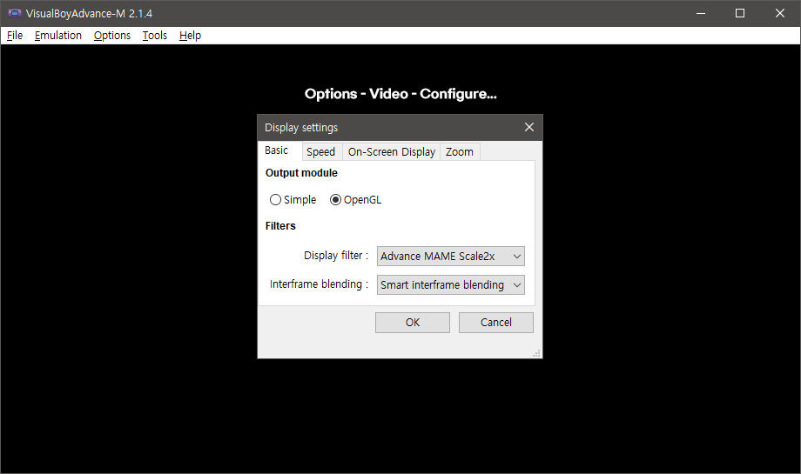Screen dimensions: 801x474
Task: Open the Display filter dropdown
Action: [451, 256]
